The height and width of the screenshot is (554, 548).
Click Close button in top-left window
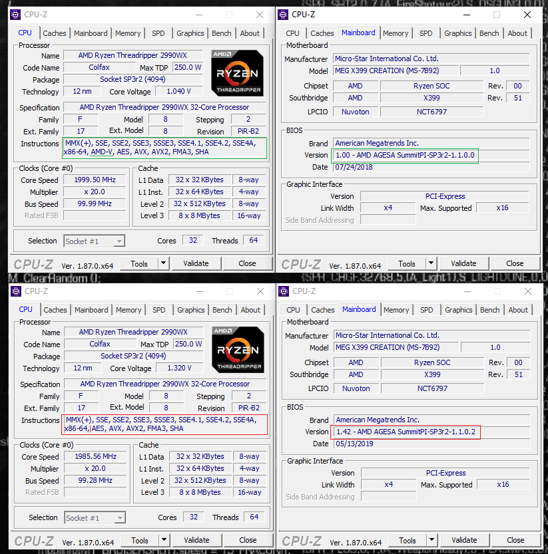pos(247,263)
